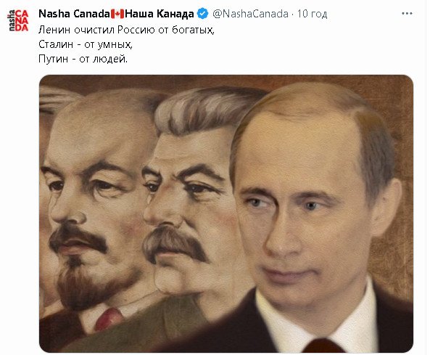430x355 pixels.
Task: Click the "Nasha Canada" Latin display name
Action: pyautogui.click(x=74, y=14)
